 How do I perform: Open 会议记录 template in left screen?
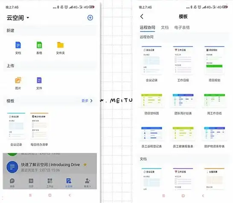(16, 129)
